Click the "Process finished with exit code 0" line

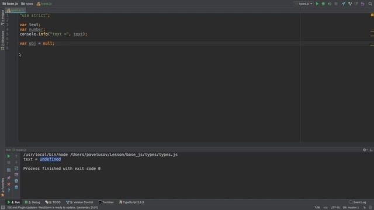[62, 169]
